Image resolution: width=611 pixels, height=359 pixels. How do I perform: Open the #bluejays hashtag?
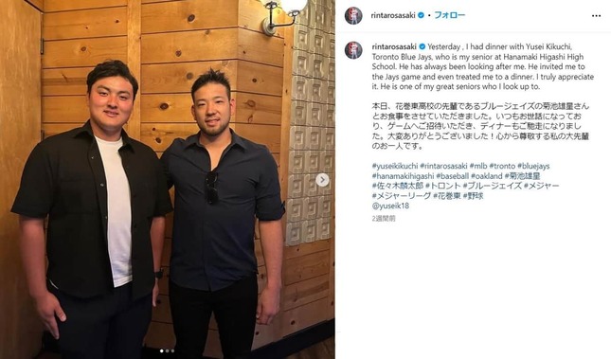pyautogui.click(x=533, y=166)
